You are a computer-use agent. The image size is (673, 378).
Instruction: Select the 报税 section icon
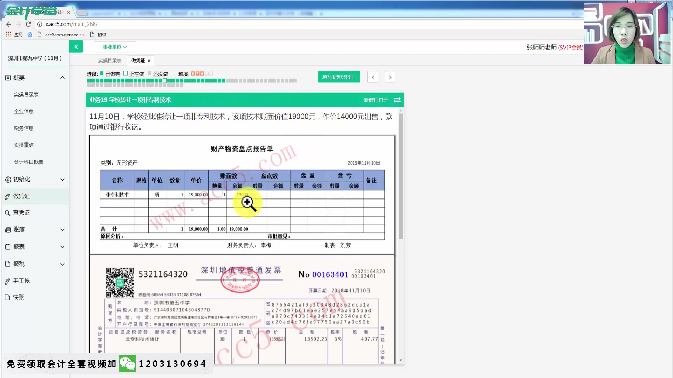coord(8,264)
